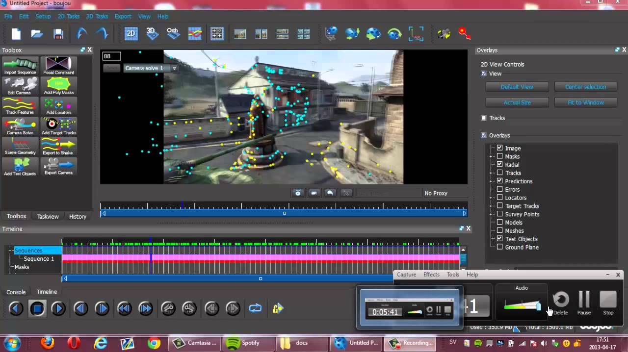The width and height of the screenshot is (628, 352).
Task: Toggle the View section checkbox
Action: pyautogui.click(x=484, y=74)
